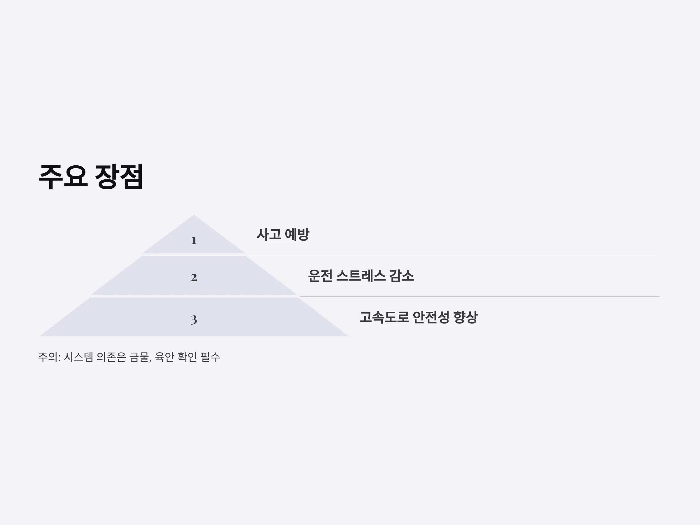Click the number 3 in the pyramid

pyautogui.click(x=194, y=320)
